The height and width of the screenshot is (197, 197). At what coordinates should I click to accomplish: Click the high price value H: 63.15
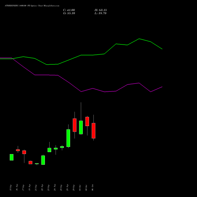click(100, 10)
